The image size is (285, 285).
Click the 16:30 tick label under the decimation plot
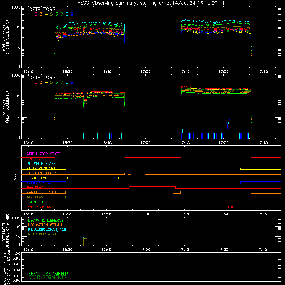(x=67, y=250)
